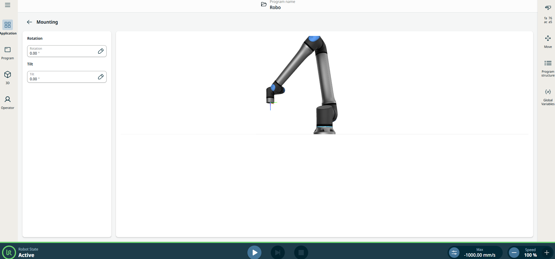The image size is (555, 259).
Task: Open max speed slider settings
Action: (x=454, y=252)
